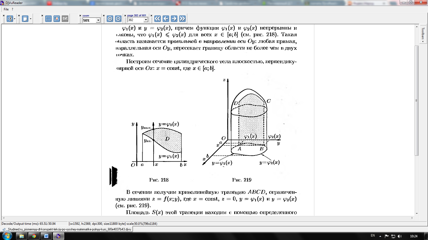Click the 'Рис. 219' figure caption
Viewport: 428px width, 240px height.
(x=242, y=180)
